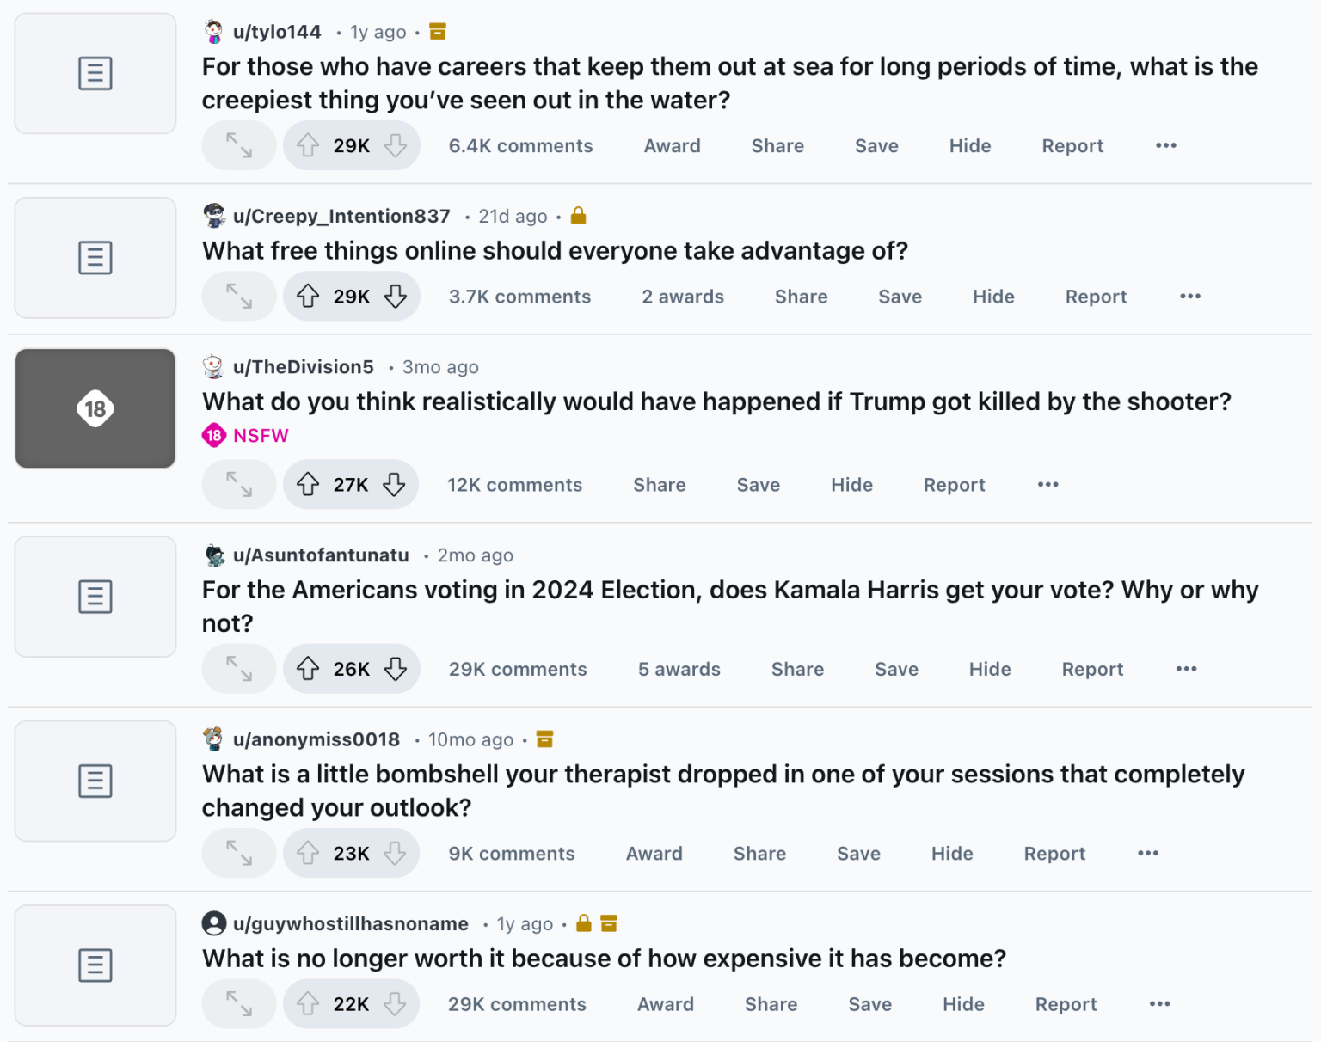1321x1042 pixels.
Task: Give an Award to the therapist bombshell post
Action: tap(654, 853)
